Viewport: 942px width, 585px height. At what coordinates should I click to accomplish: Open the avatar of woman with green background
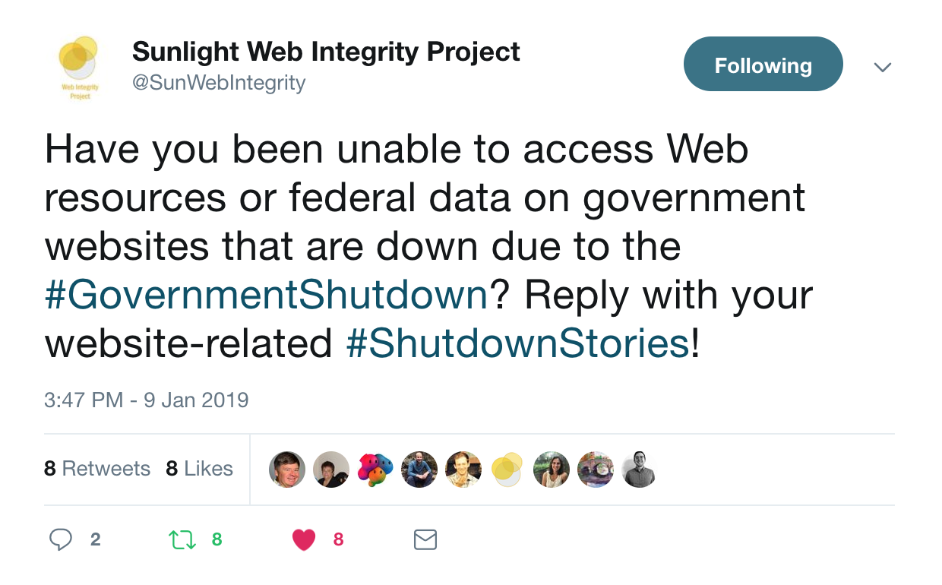point(552,470)
